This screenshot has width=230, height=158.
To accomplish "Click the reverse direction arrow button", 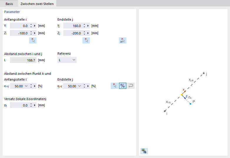I will tap(131, 86).
